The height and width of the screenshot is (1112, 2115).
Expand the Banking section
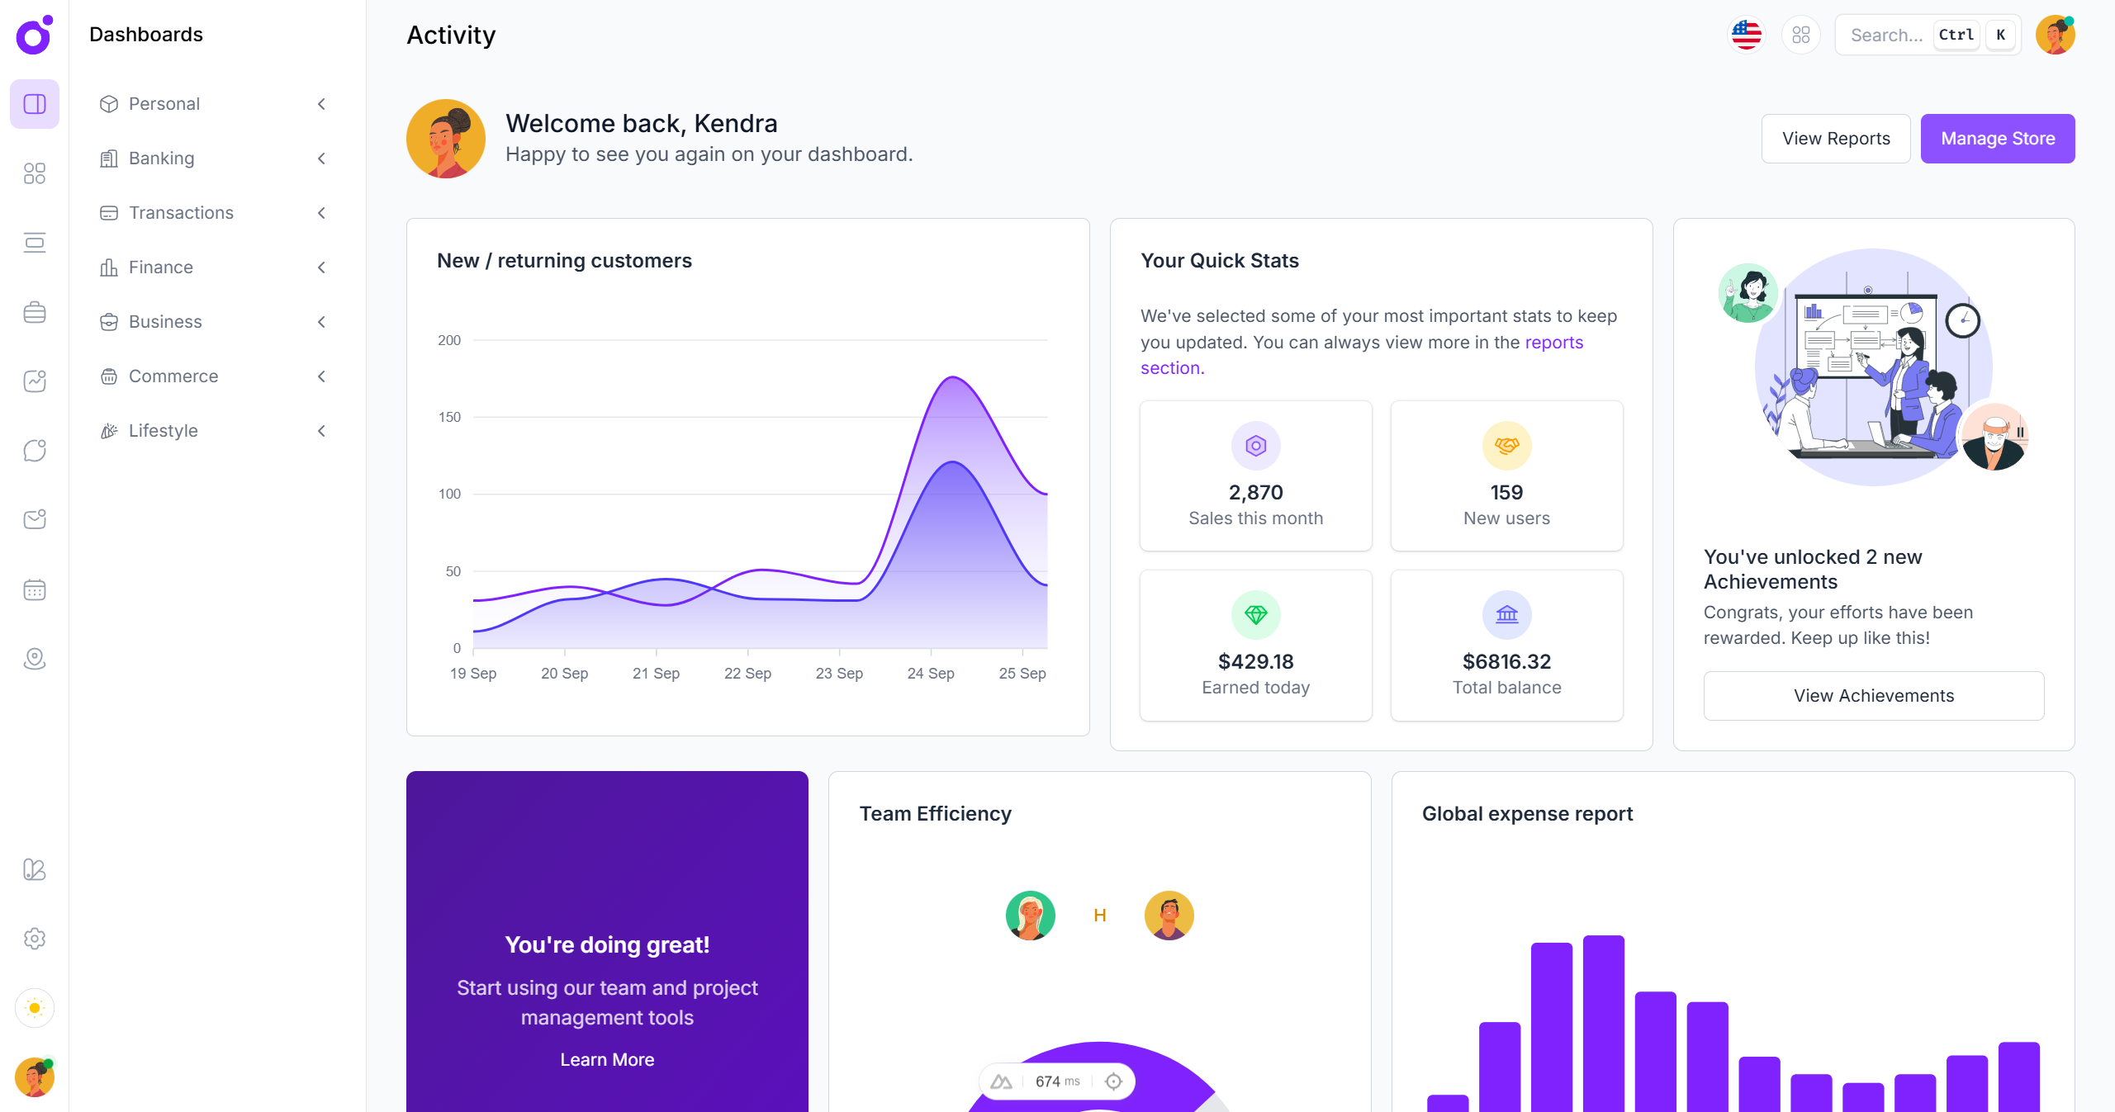click(321, 159)
